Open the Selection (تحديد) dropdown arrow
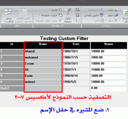The width and height of the screenshot is (128, 119). [x=50, y=10]
